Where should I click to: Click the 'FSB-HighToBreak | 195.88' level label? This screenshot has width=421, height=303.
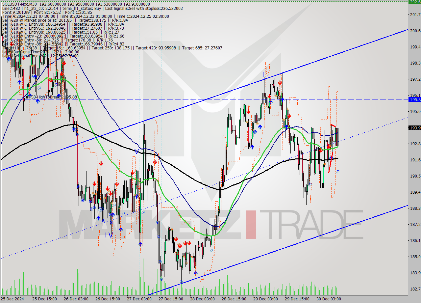point(53,97)
